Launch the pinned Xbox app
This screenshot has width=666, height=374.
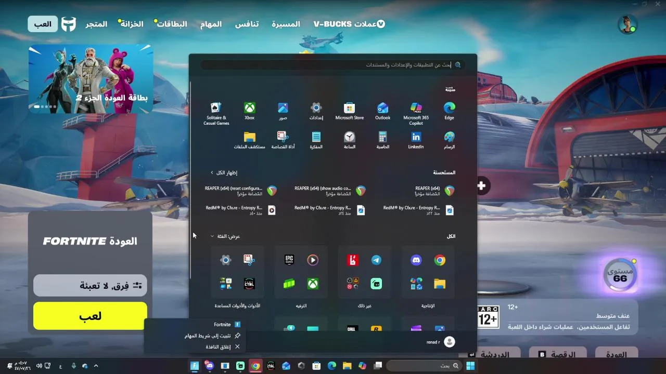click(x=249, y=111)
